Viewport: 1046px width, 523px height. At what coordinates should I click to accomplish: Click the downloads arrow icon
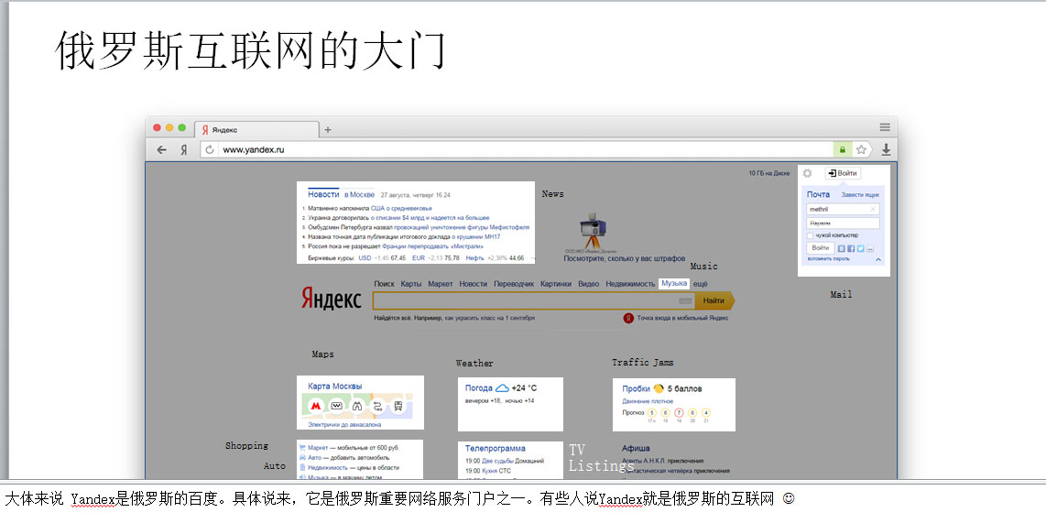click(x=886, y=150)
